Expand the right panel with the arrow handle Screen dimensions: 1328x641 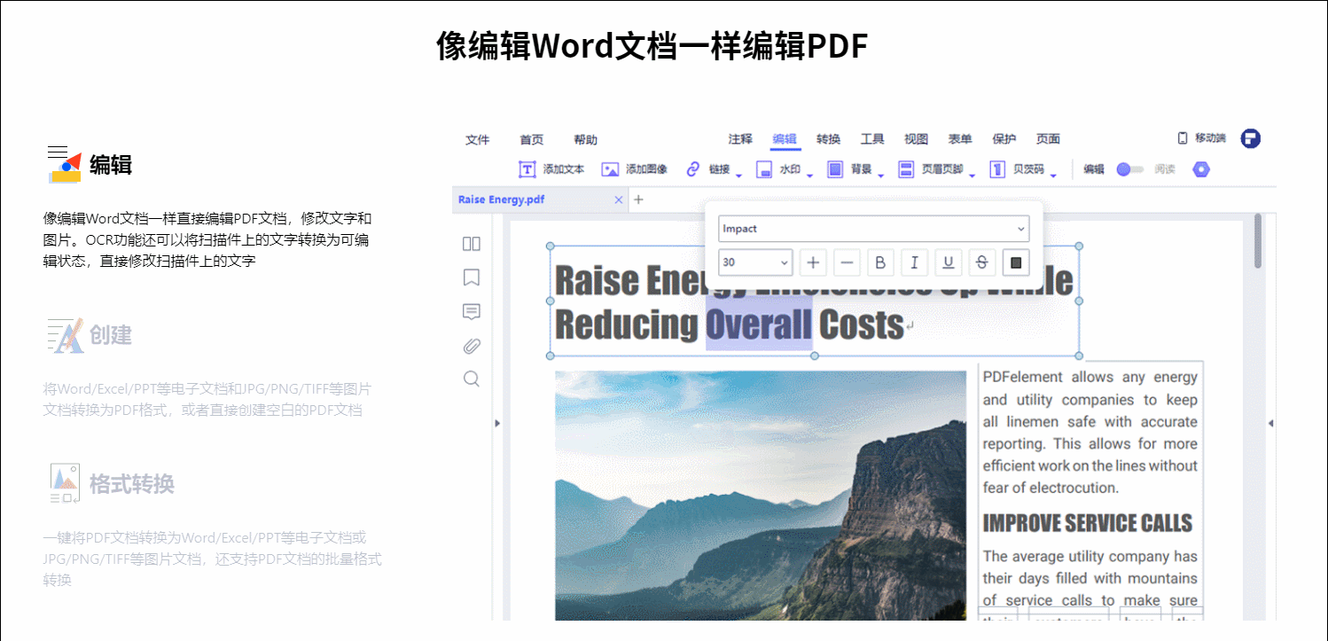tap(1270, 424)
